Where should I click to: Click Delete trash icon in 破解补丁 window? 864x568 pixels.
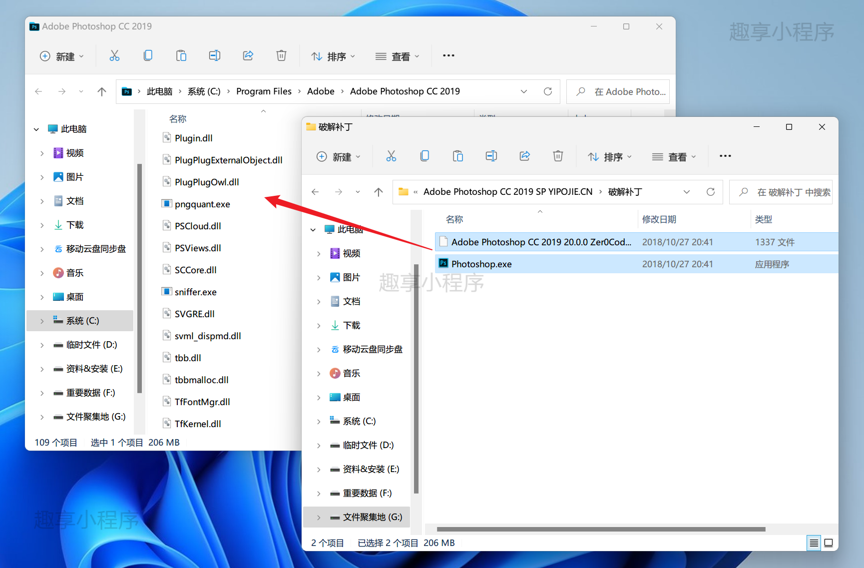[x=558, y=156]
